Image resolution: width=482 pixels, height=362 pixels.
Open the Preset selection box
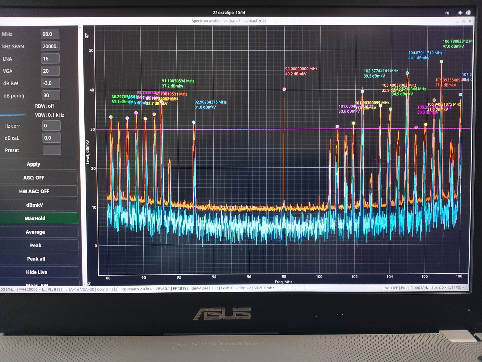point(52,150)
